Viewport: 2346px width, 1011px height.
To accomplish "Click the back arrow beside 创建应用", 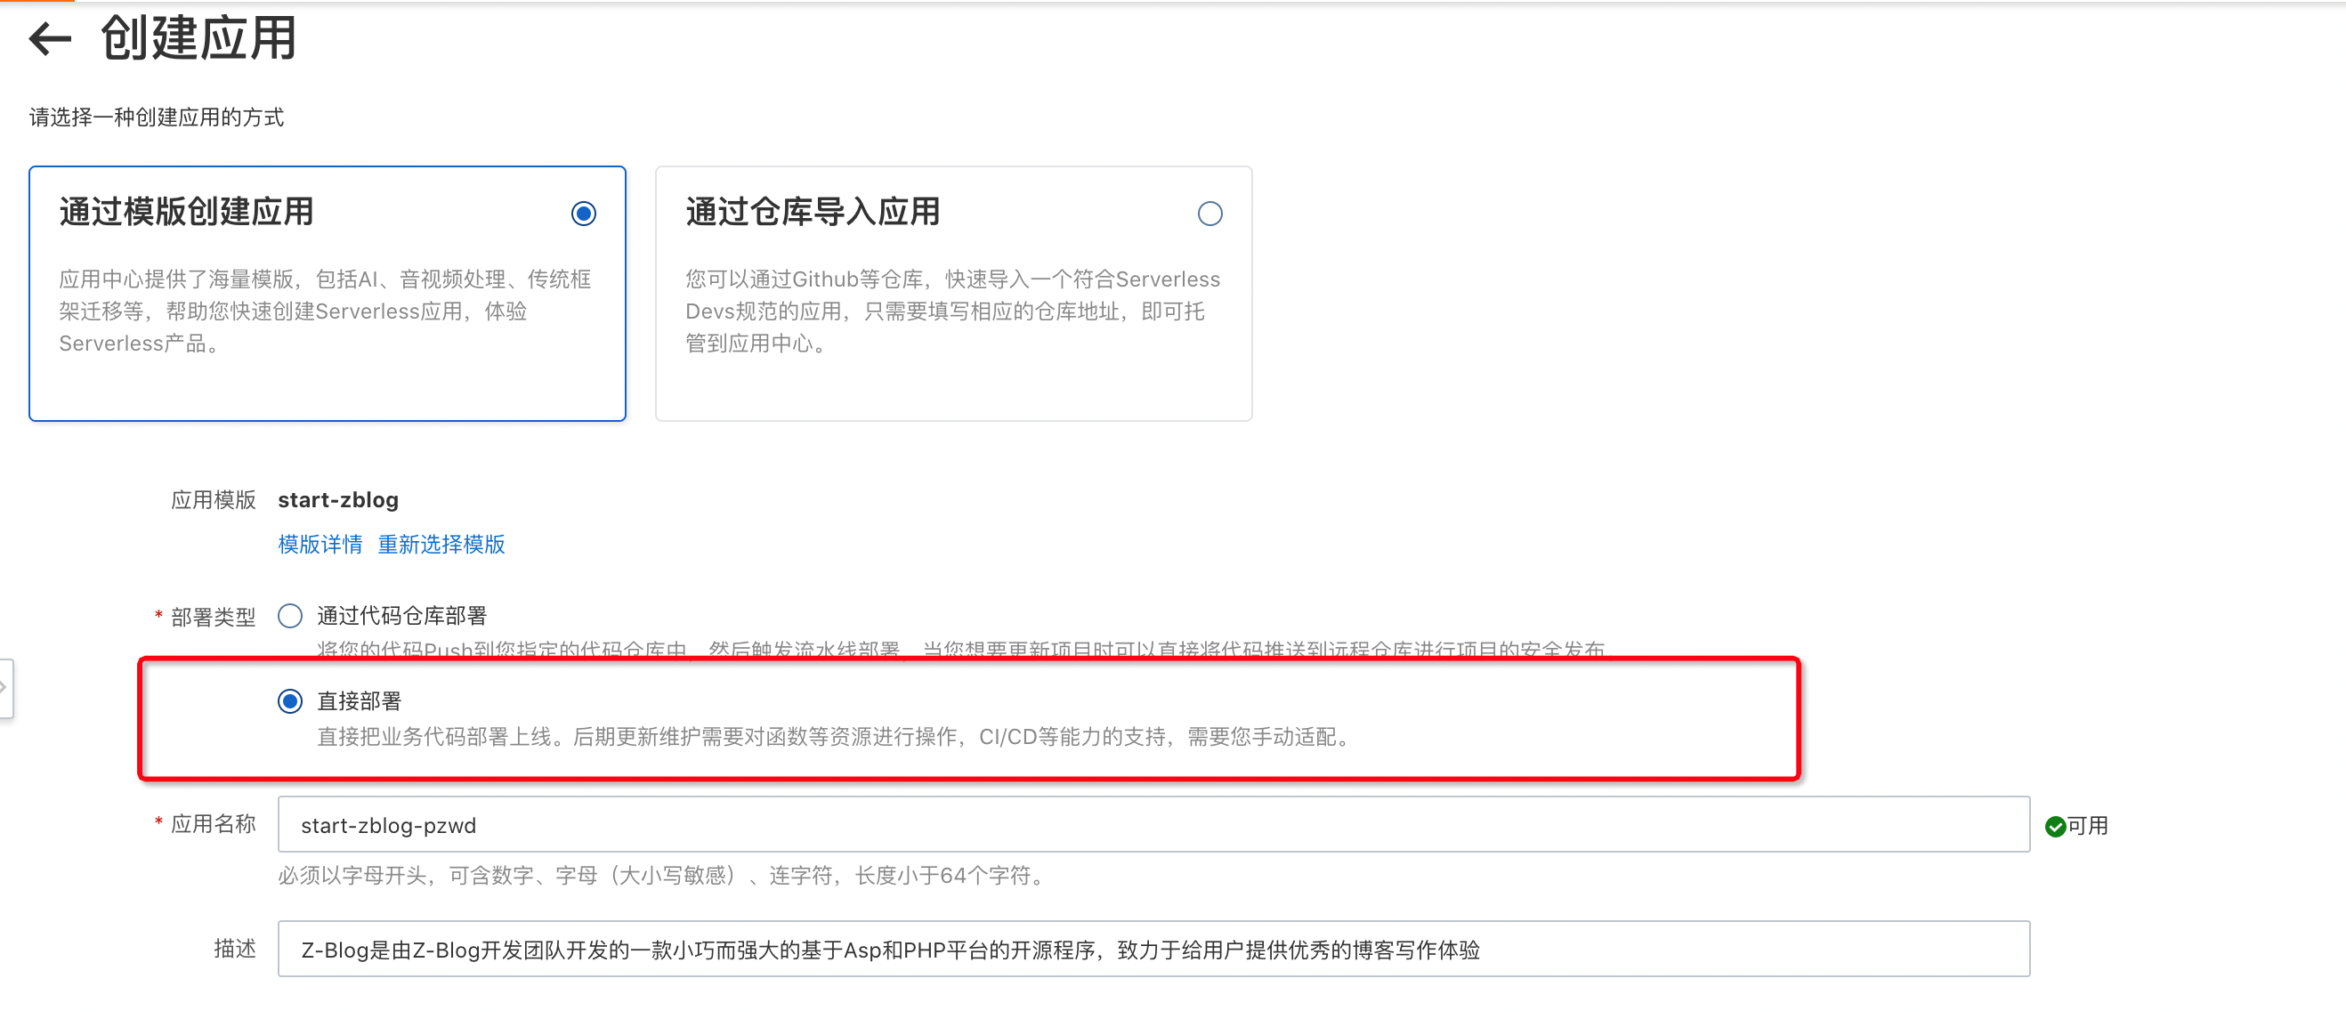I will [x=49, y=38].
